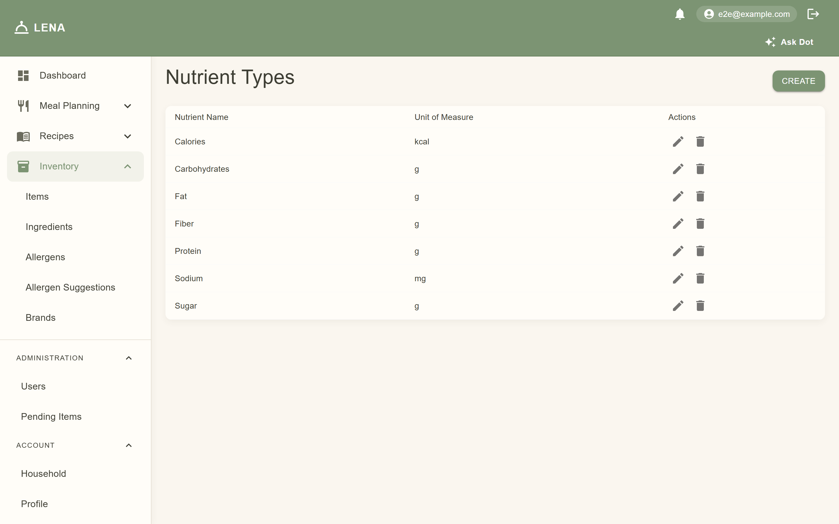Collapse the Administration section
The height and width of the screenshot is (524, 839).
pyautogui.click(x=129, y=358)
